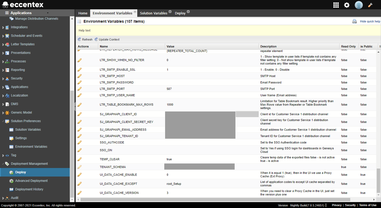Screen dimensions: 381x208
Task: Click the printer icon near quick help
Action: click(355, 22)
